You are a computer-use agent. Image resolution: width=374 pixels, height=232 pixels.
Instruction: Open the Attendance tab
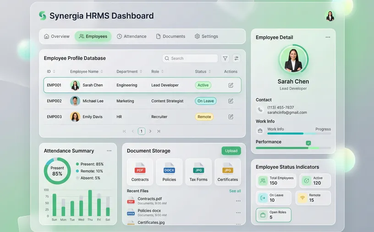pyautogui.click(x=132, y=37)
